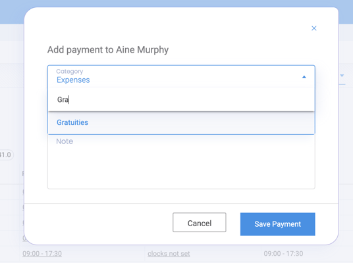Image resolution: width=353 pixels, height=263 pixels.
Task: Click the empty space below the Note label
Action: (x=181, y=168)
